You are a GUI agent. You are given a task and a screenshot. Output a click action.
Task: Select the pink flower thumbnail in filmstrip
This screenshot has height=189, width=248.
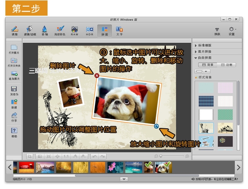pos(115,168)
